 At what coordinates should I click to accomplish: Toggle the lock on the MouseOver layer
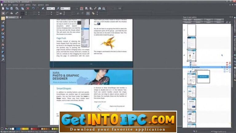[x=230, y=67]
